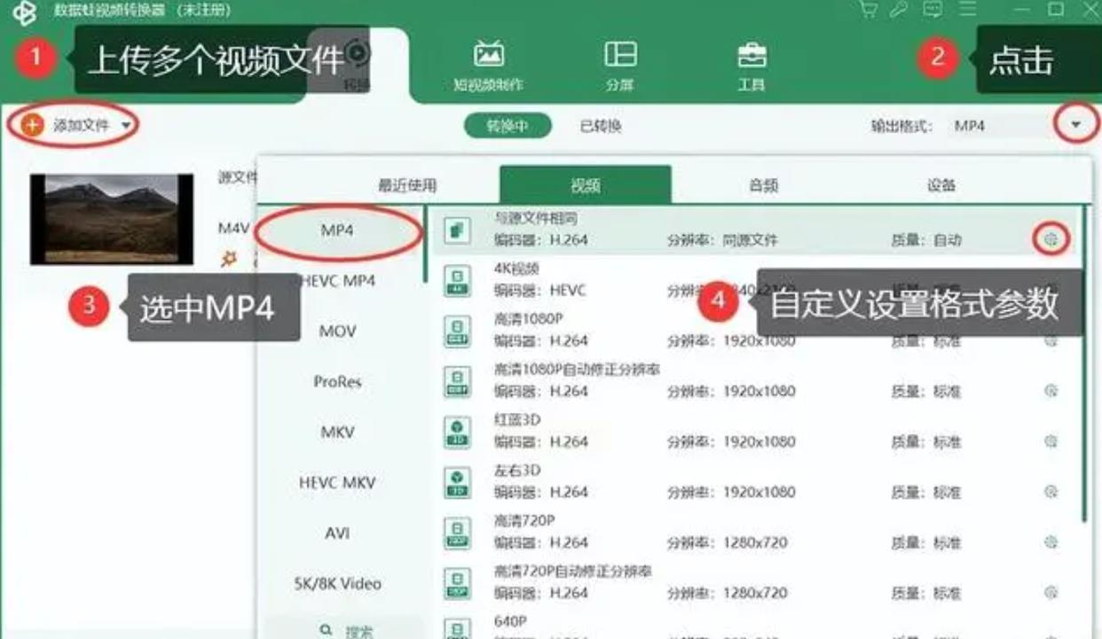1102x639 pixels.
Task: Click the 搜索 format search field
Action: click(x=345, y=627)
